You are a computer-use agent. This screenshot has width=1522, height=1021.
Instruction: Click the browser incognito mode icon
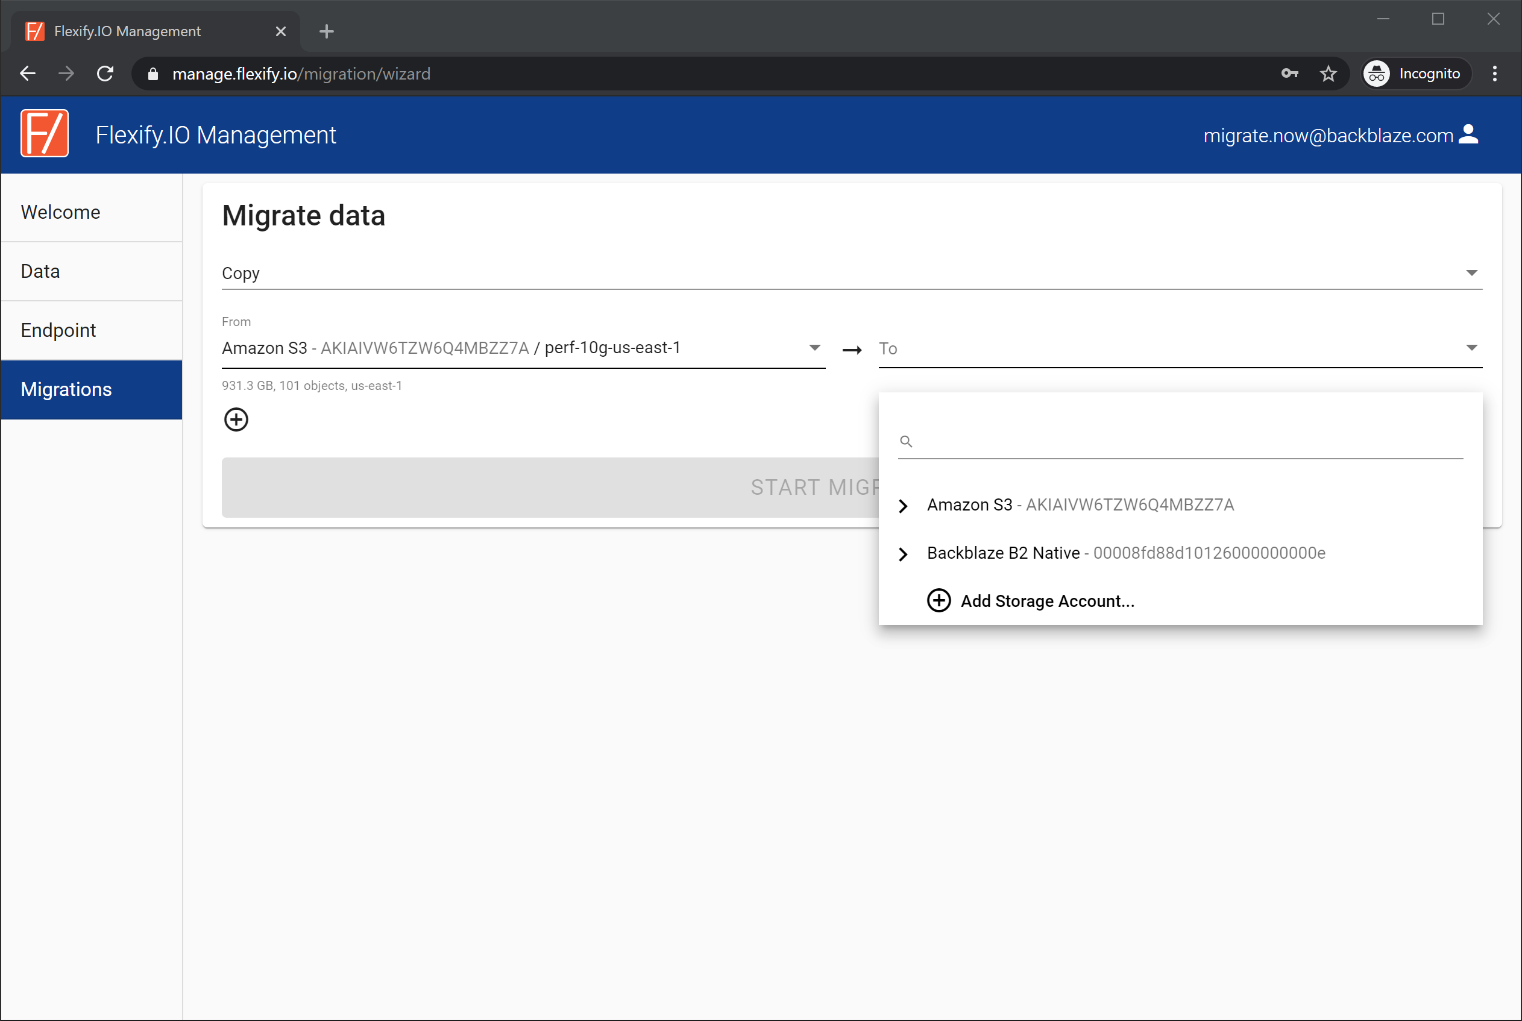click(1377, 74)
